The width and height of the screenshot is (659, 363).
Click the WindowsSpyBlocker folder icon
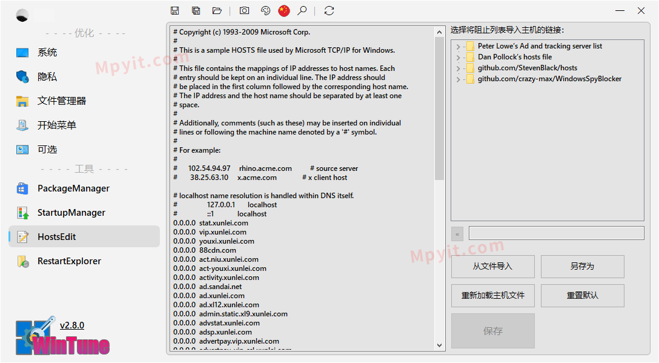tap(470, 79)
